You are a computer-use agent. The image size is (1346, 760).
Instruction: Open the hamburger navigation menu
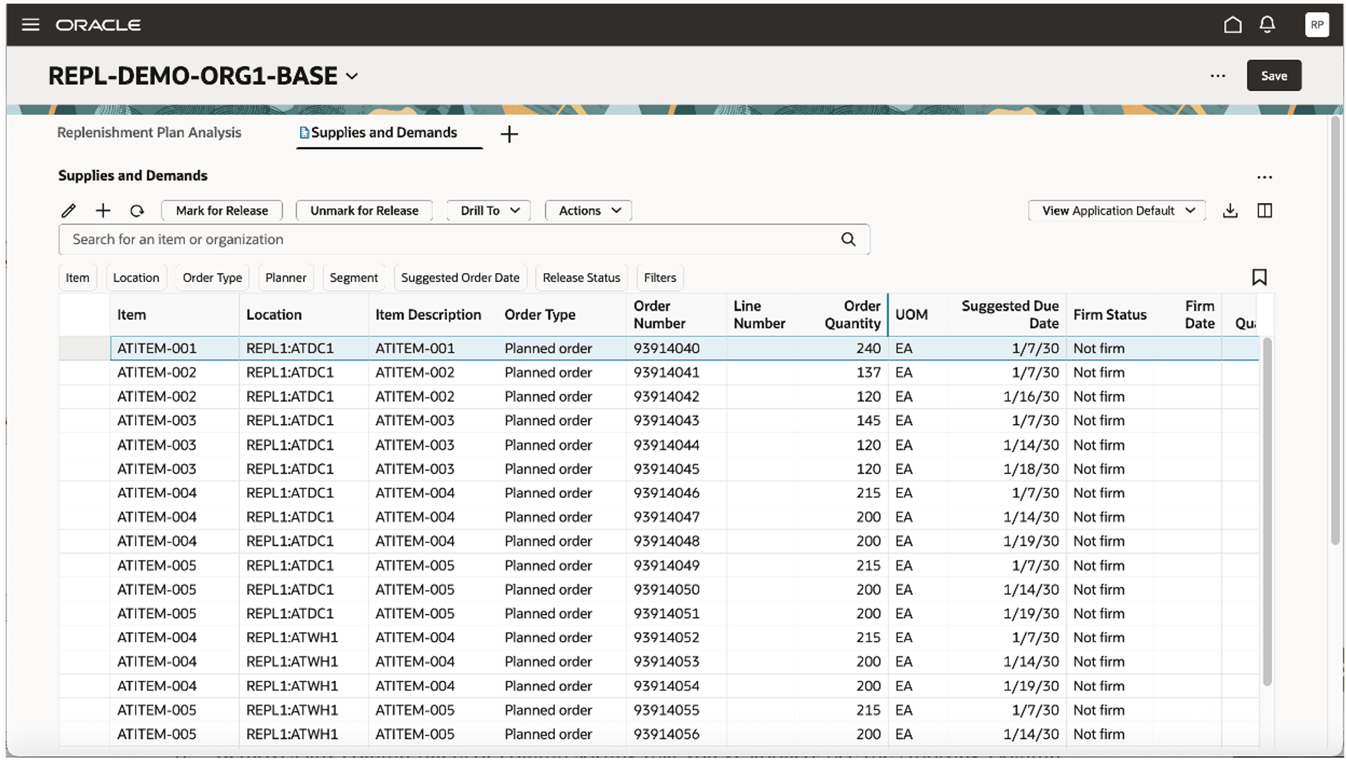point(30,25)
